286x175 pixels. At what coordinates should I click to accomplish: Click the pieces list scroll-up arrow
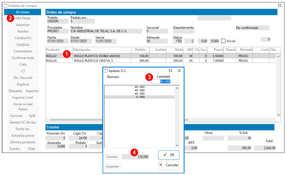pos(177,88)
